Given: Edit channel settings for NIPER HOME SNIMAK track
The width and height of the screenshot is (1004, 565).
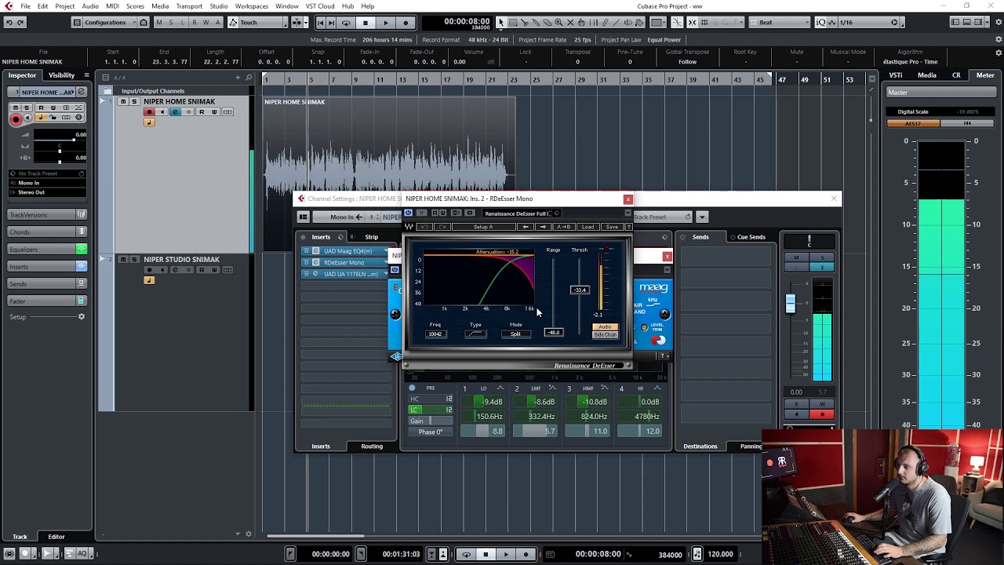Looking at the screenshot, I should click(175, 112).
